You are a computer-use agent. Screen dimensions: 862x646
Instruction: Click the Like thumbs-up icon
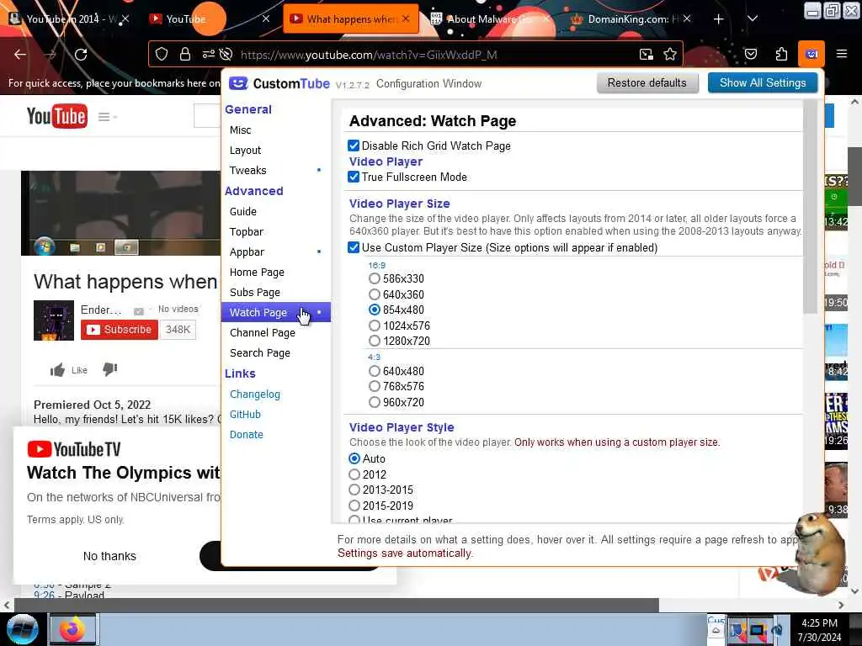coord(58,370)
